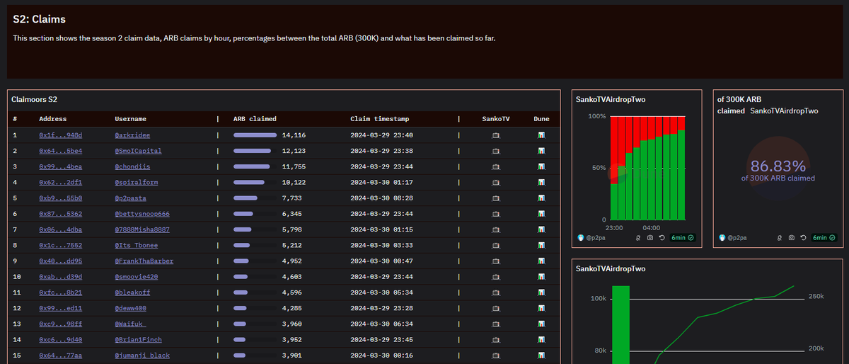Refresh the 300K ARB claimed counter
Image resolution: width=849 pixels, height=364 pixels.
coord(803,238)
